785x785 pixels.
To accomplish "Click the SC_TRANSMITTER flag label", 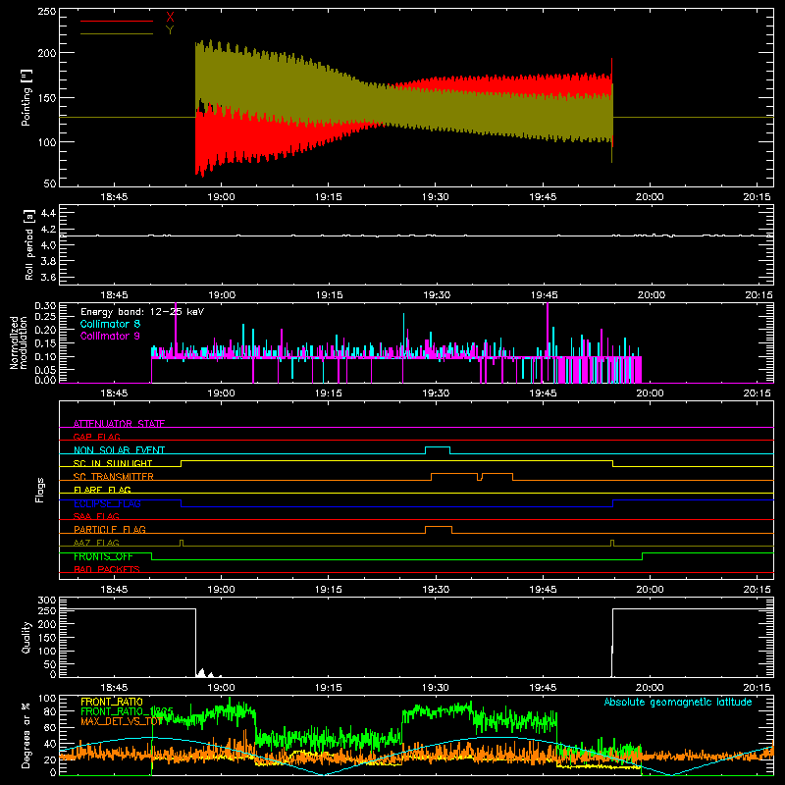I will tap(114, 477).
